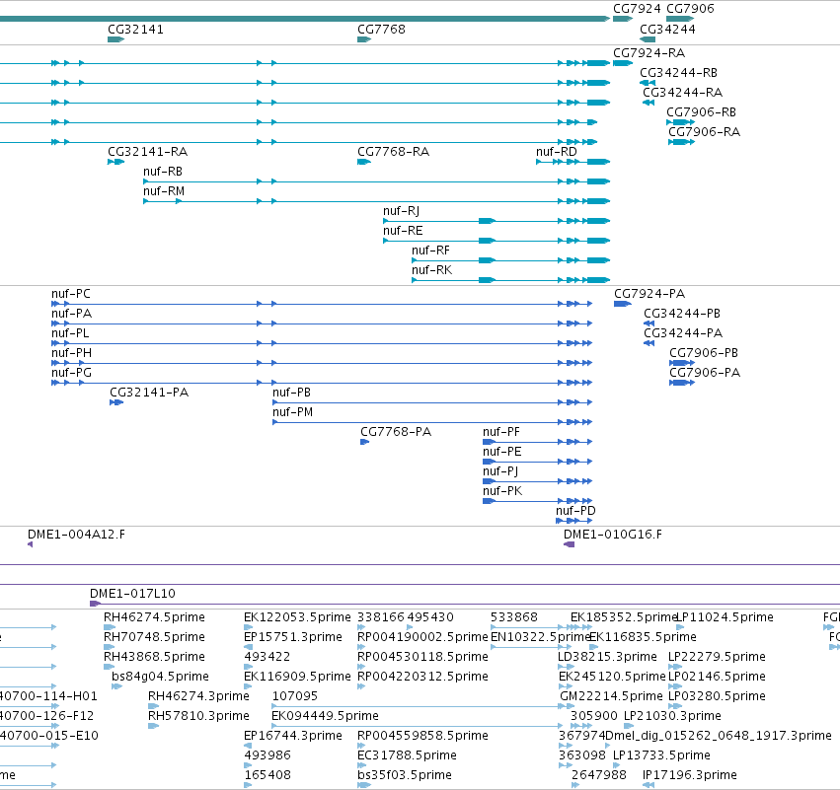Select the CG7906 gene label
This screenshot has width=840, height=790.
point(690,9)
